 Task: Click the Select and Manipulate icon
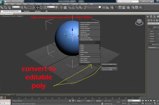[61, 7]
